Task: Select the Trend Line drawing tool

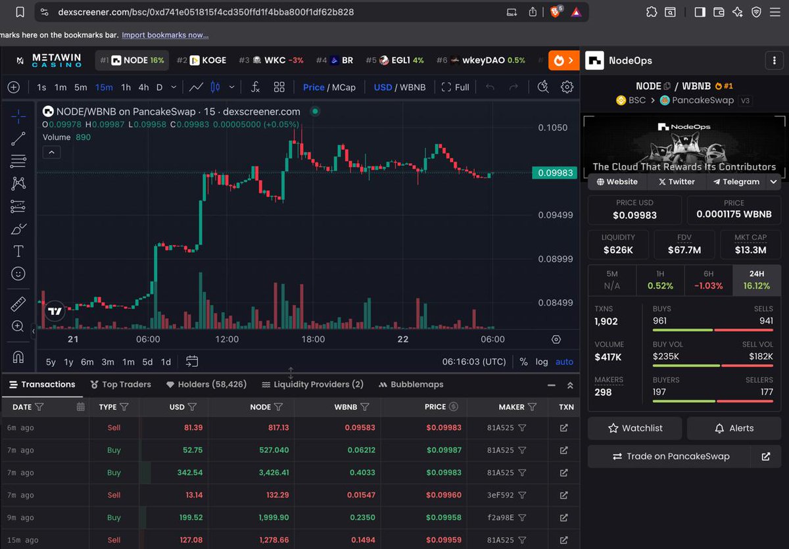Action: coord(17,138)
